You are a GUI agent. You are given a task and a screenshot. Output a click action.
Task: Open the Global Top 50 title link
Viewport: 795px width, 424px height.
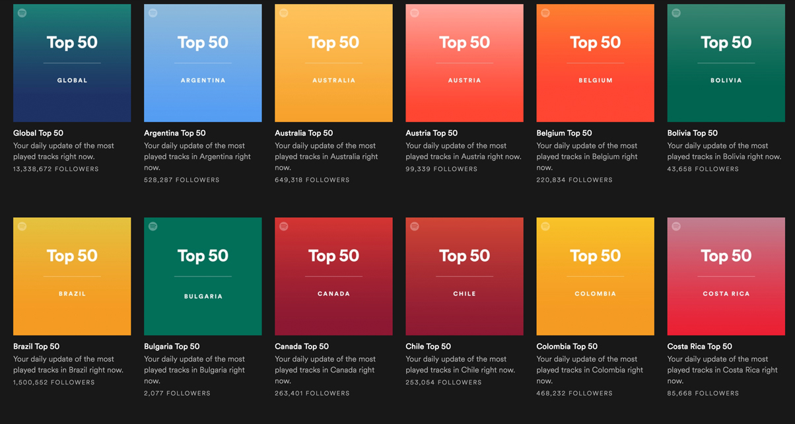click(x=38, y=133)
